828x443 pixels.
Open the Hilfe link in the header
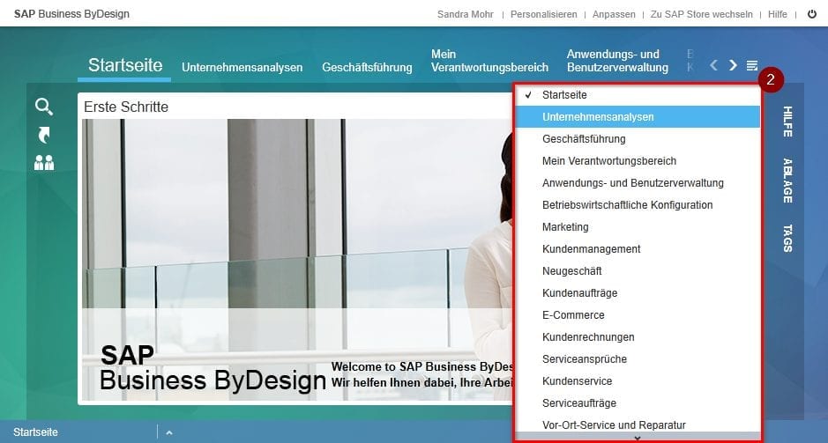click(778, 14)
